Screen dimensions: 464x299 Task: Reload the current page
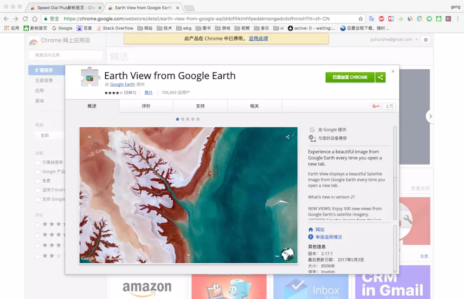coord(25,19)
